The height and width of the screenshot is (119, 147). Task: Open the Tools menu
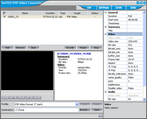[x=119, y=8]
